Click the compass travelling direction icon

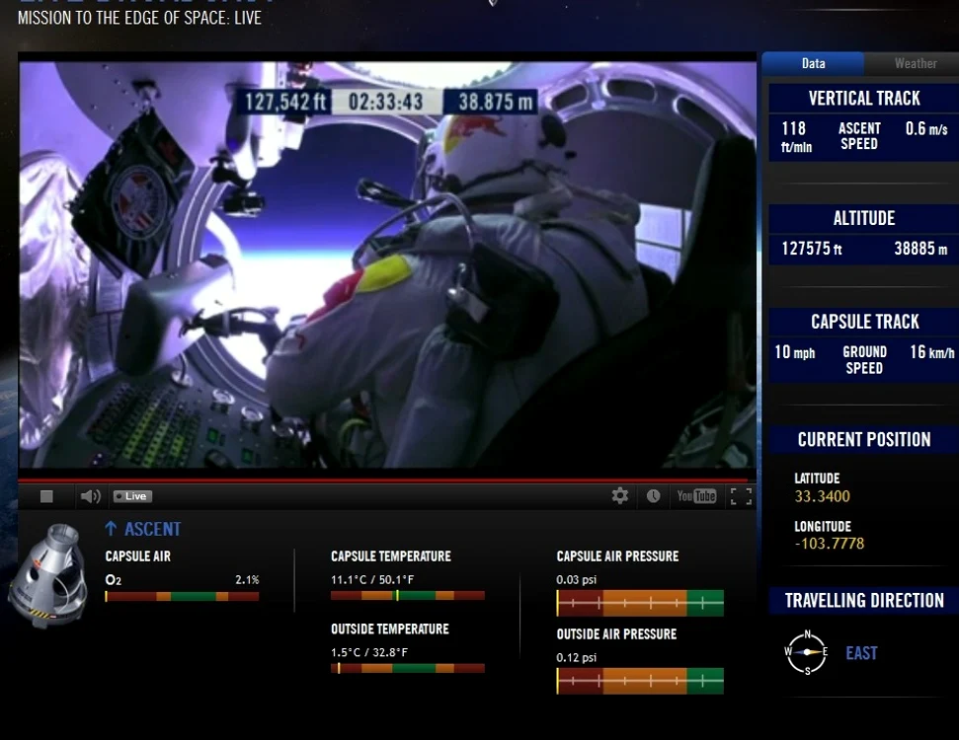pos(807,652)
